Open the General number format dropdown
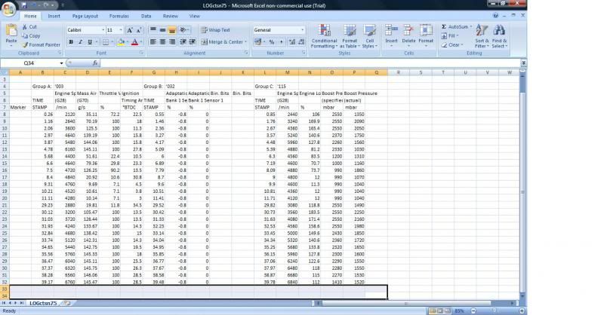 pyautogui.click(x=304, y=30)
